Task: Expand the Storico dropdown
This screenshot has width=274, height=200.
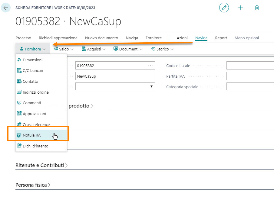Action: pos(162,49)
